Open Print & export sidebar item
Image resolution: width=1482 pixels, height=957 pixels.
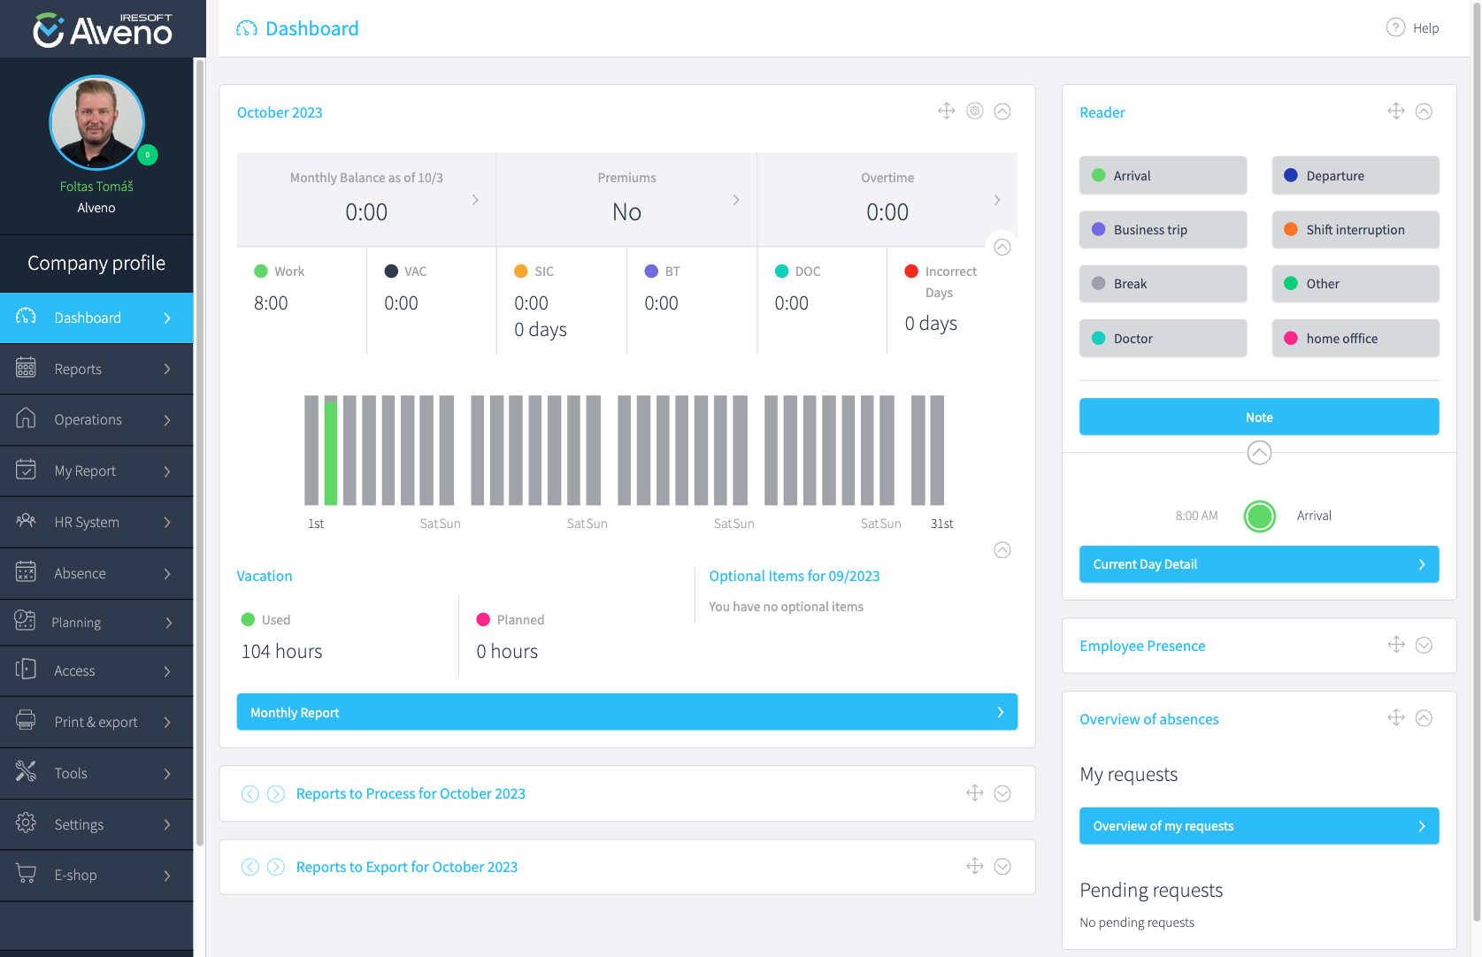[x=96, y=723]
